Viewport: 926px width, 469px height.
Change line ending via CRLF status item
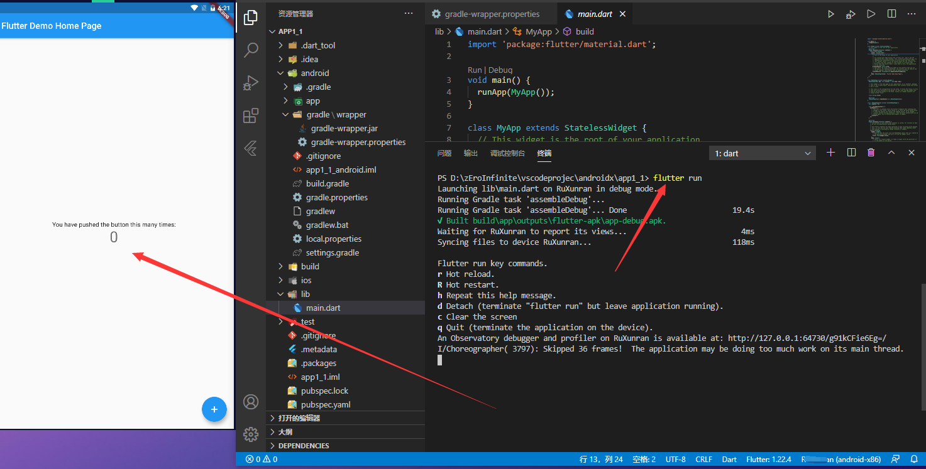704,460
